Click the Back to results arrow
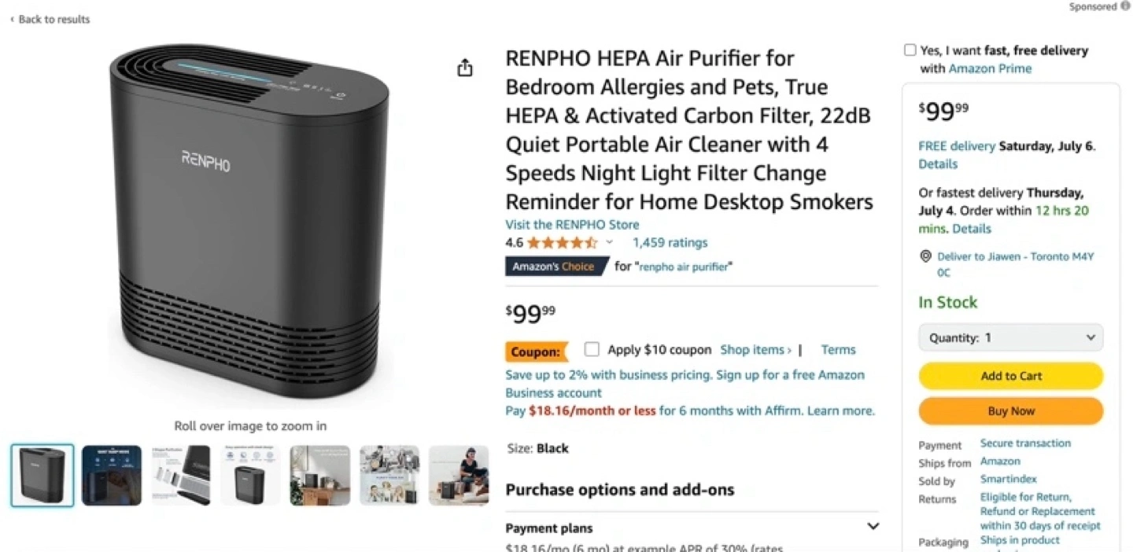 point(12,19)
